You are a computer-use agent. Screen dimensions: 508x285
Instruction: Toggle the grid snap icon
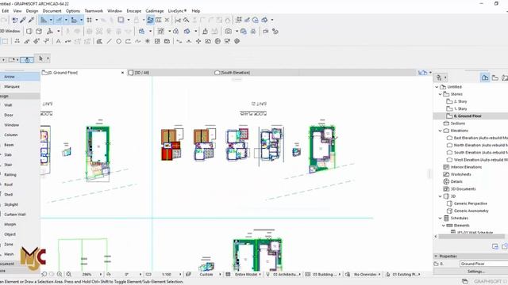90,20
